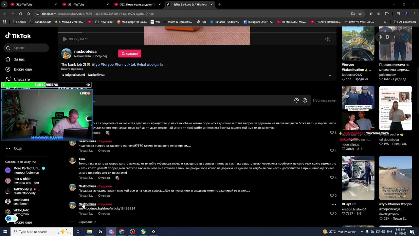Open Tino's profile avatar

click(x=72, y=160)
